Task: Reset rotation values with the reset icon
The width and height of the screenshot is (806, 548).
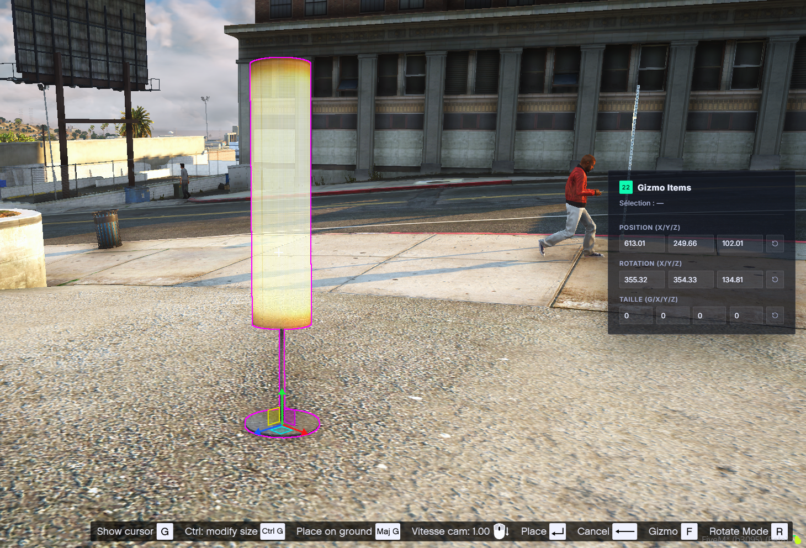Action: 775,280
